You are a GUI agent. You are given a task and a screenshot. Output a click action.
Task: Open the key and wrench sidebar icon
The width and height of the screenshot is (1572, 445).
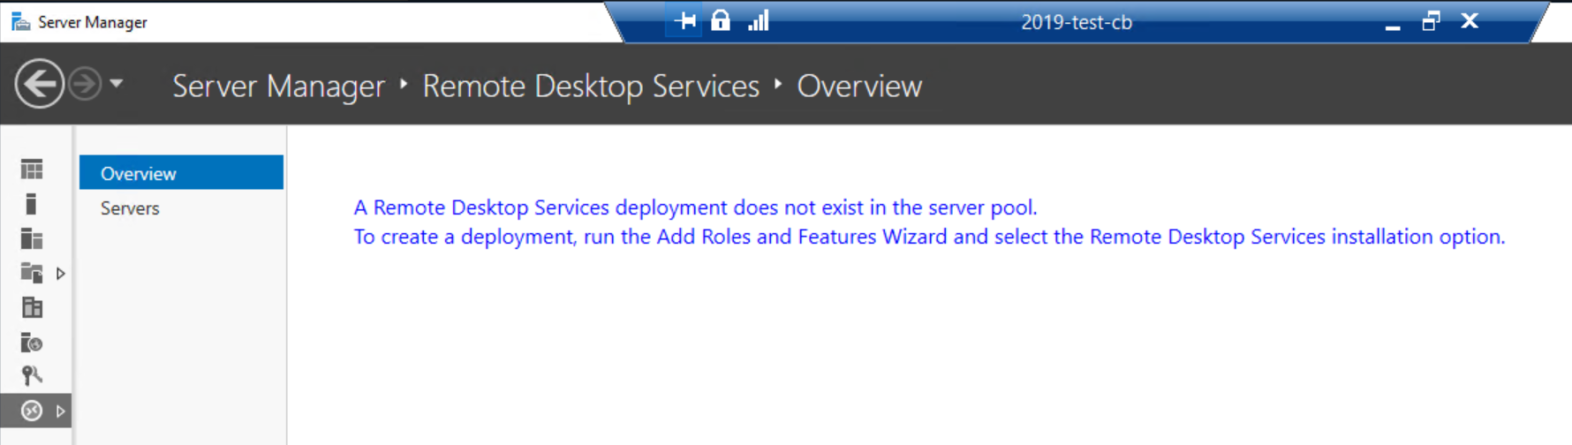pos(32,376)
